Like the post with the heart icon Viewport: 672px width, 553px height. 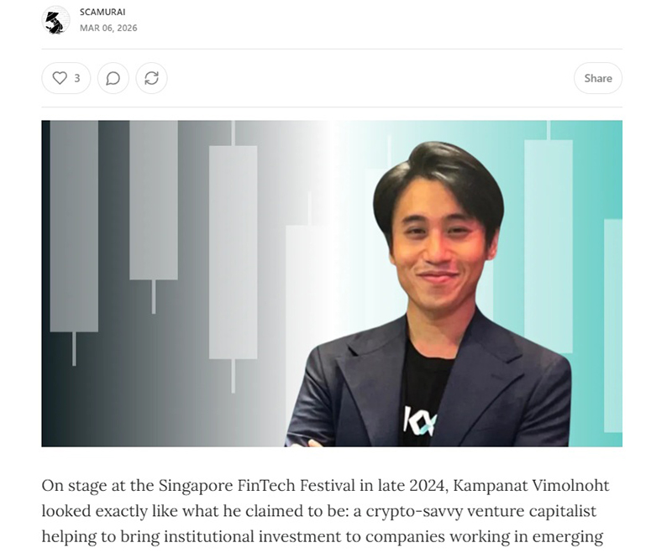(60, 78)
